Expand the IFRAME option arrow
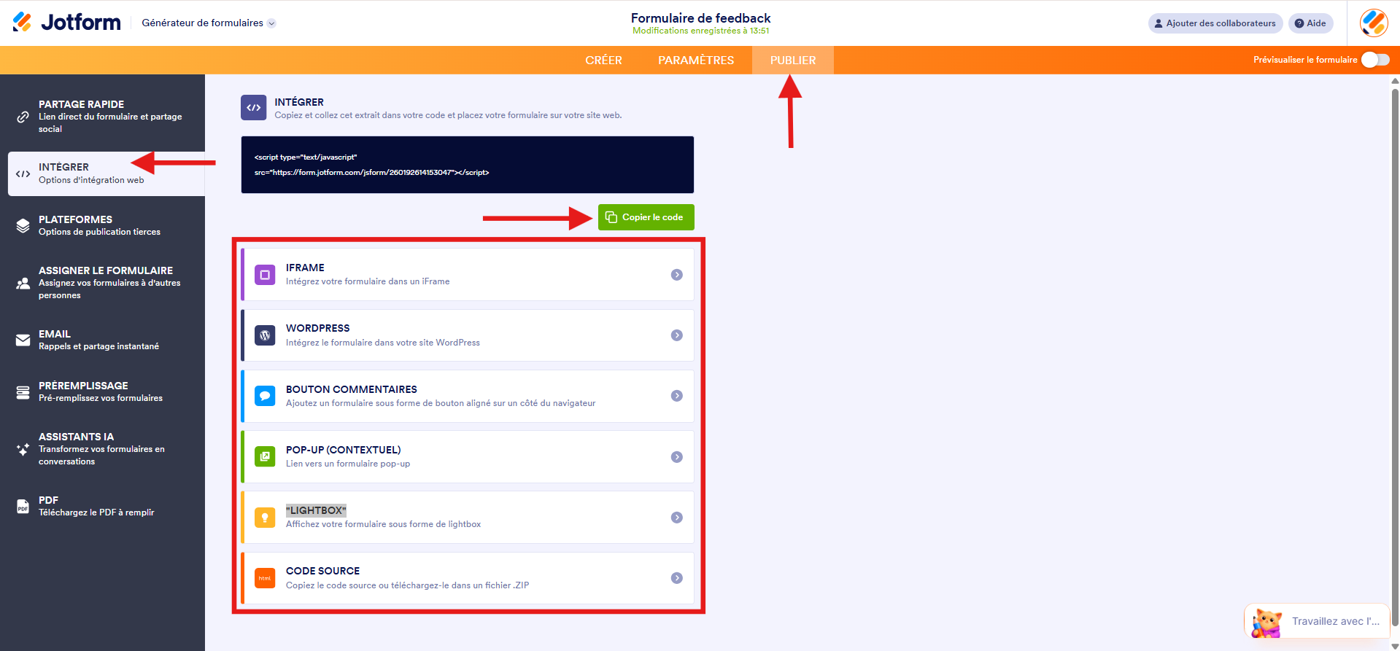This screenshot has height=651, width=1400. [676, 275]
